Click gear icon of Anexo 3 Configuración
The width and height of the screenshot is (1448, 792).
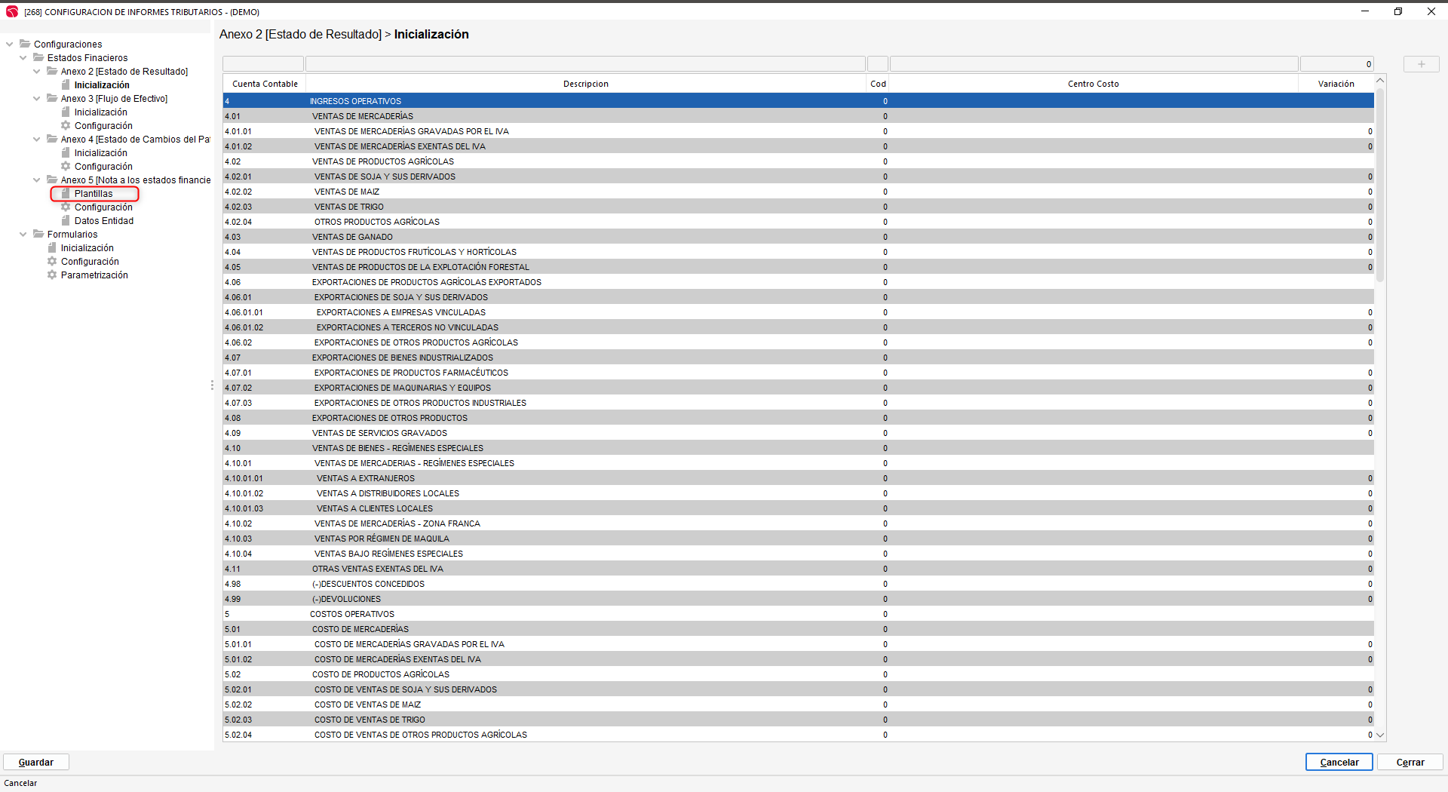point(66,126)
